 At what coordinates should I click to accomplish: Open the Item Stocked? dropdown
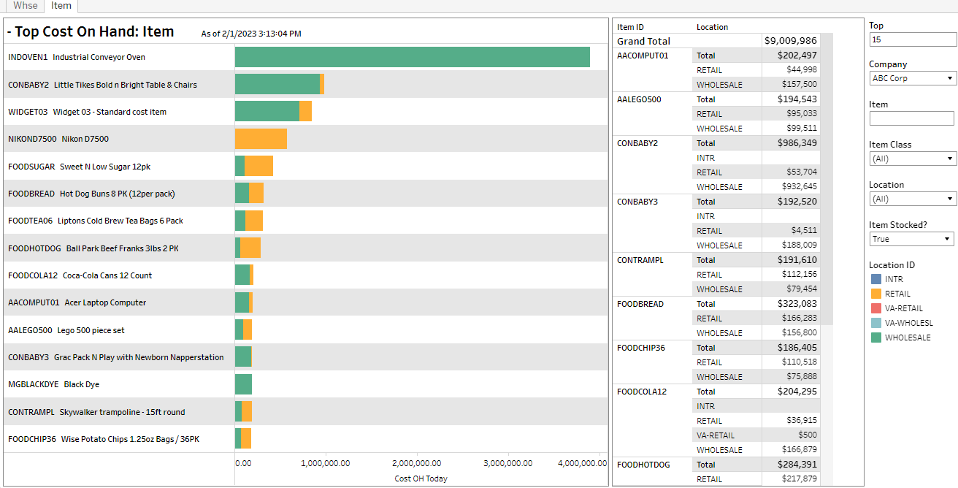[x=912, y=239]
